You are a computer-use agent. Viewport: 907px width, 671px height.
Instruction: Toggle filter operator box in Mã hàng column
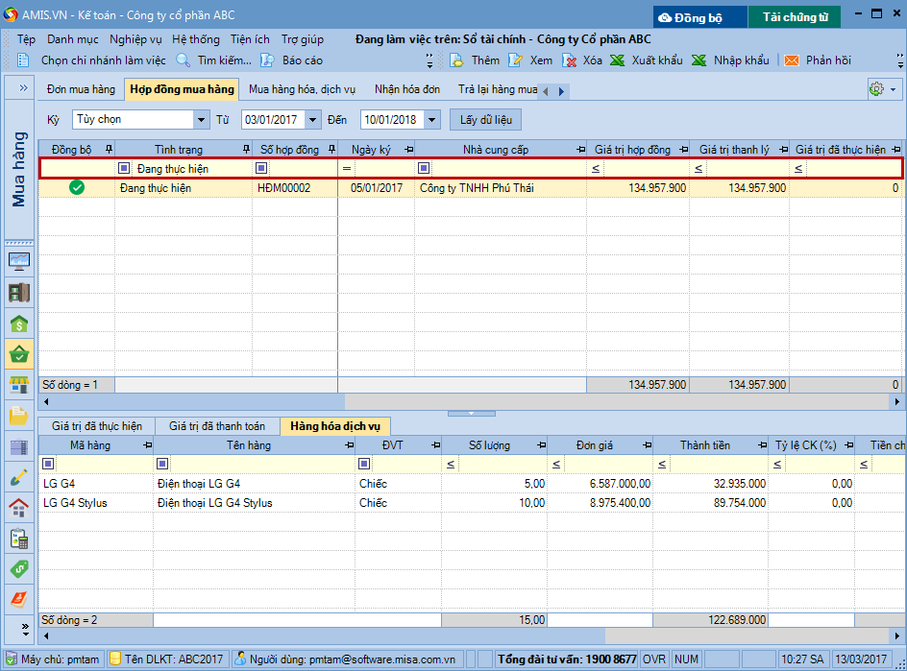[x=49, y=464]
